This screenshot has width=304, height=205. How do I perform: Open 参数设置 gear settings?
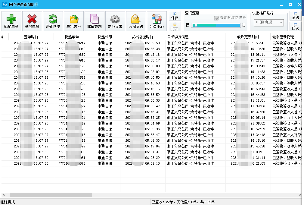(x=115, y=21)
